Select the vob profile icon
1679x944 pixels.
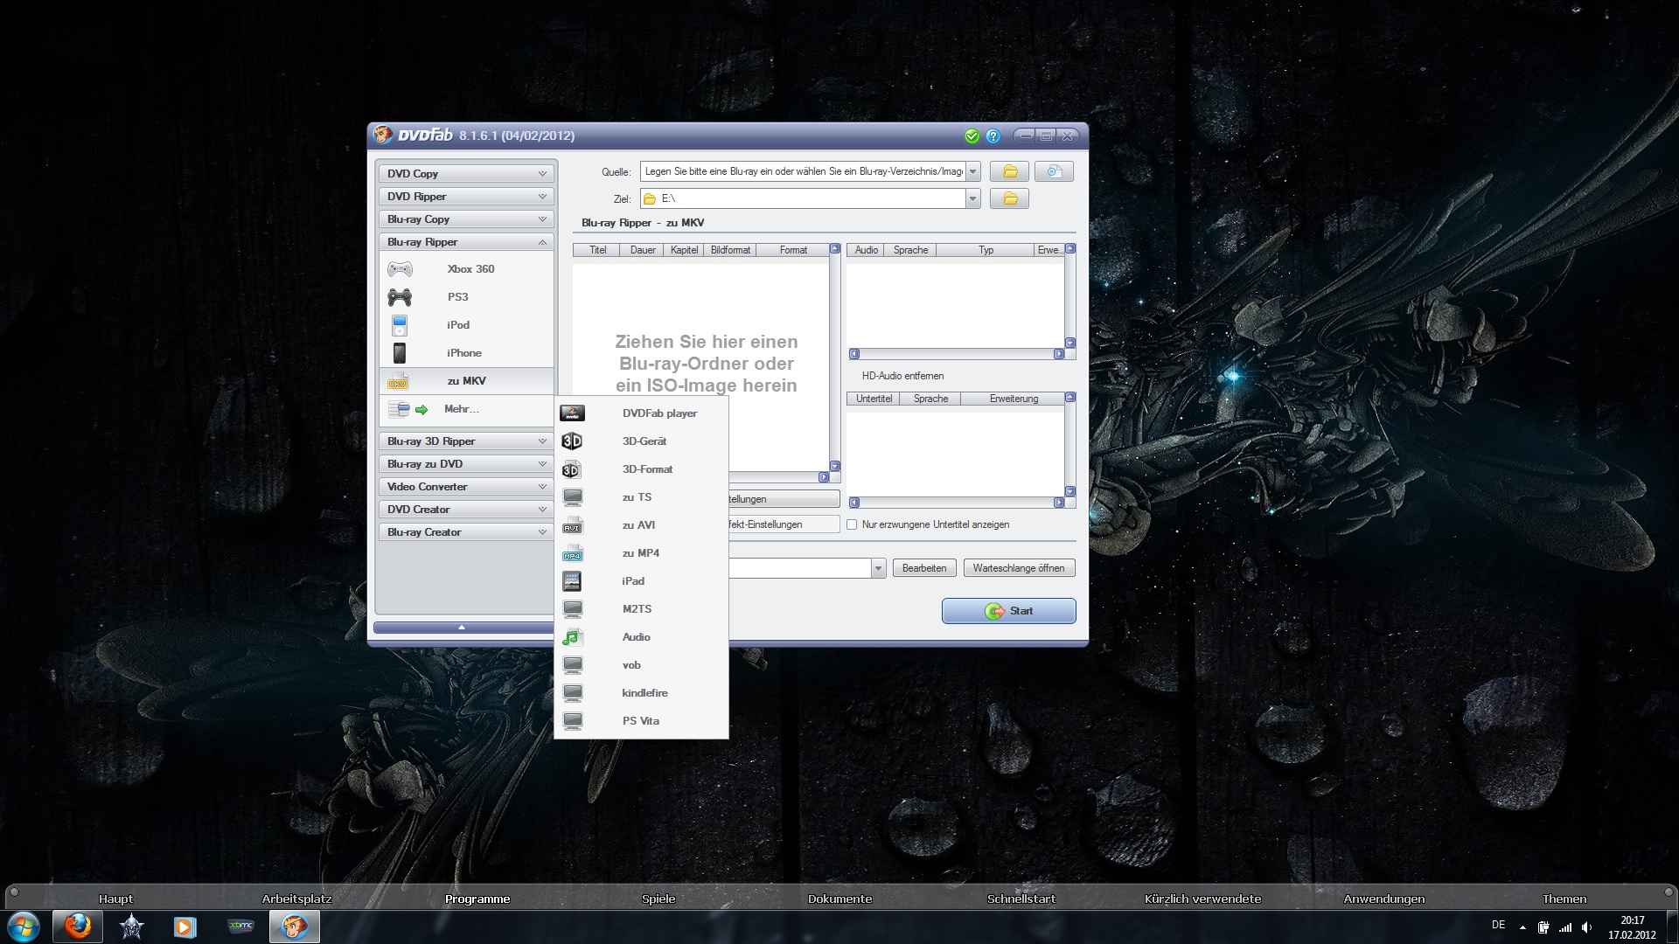click(573, 665)
